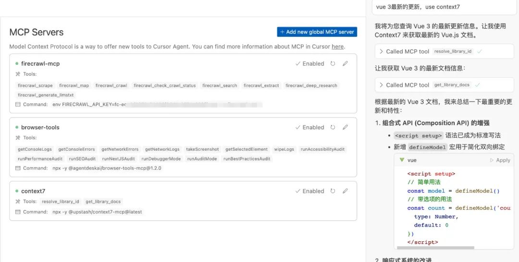Click browser-tools Tools wrench icon
This screenshot has width=519, height=262.
(18, 137)
